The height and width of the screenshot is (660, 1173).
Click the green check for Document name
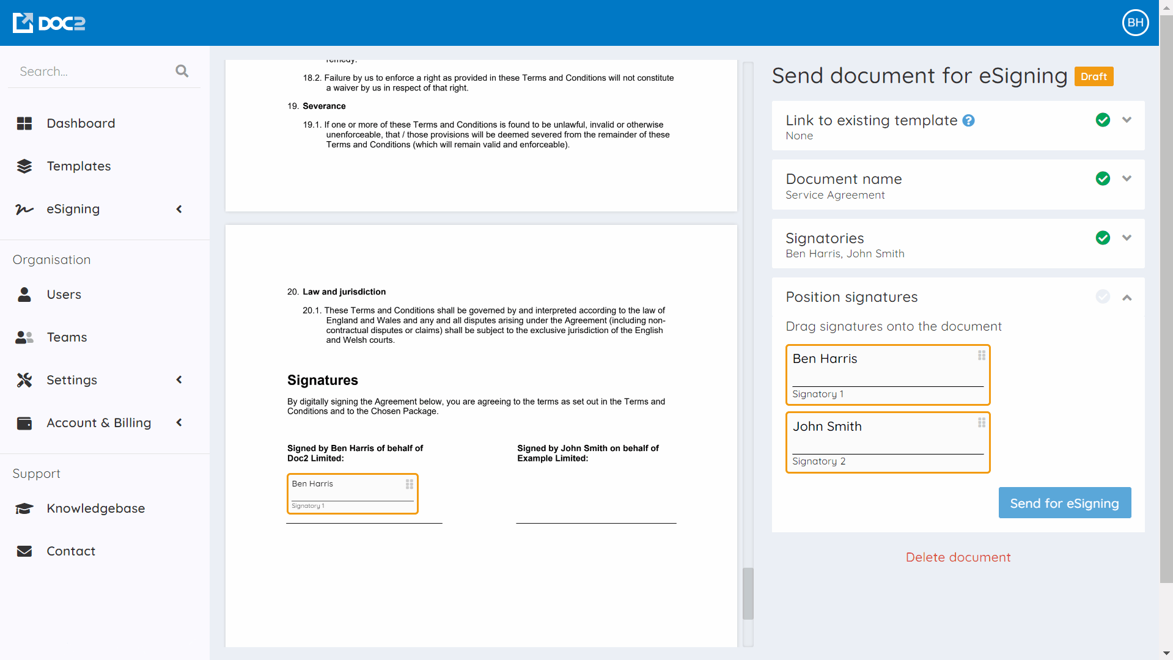1103,178
